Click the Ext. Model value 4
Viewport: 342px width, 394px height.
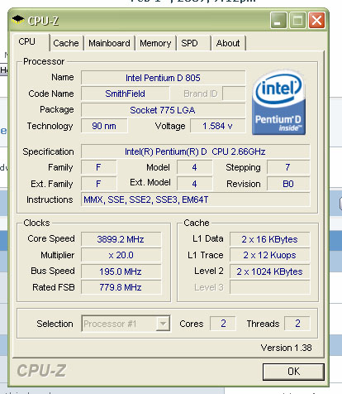point(195,184)
